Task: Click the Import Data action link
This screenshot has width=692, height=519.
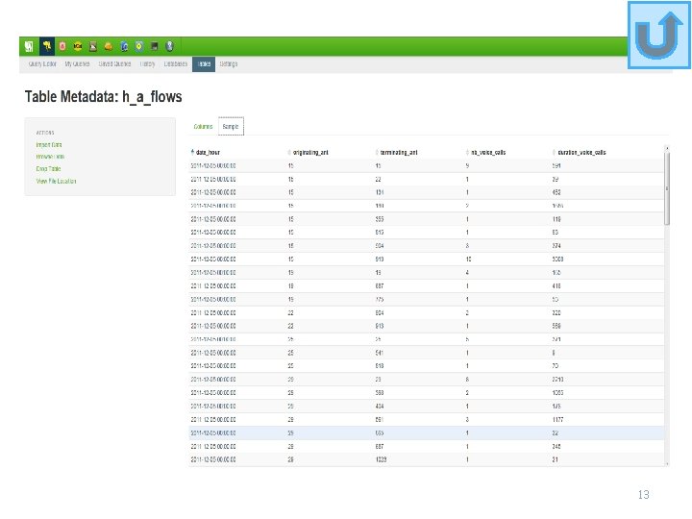Action: click(x=49, y=145)
